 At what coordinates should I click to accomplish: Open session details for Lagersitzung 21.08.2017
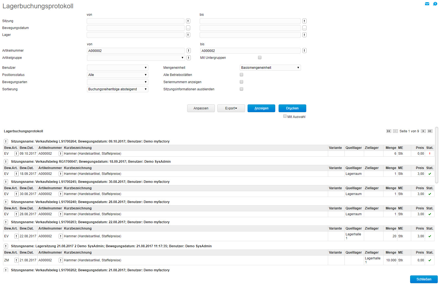click(6, 246)
